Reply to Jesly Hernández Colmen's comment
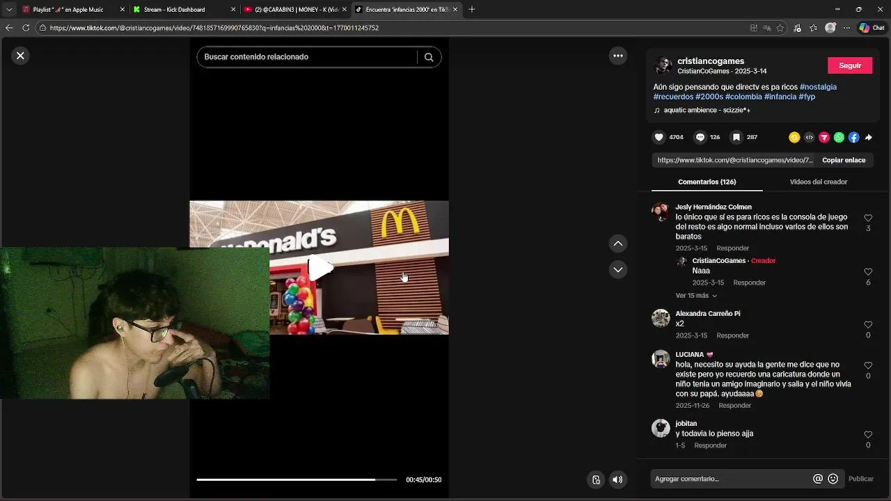The height and width of the screenshot is (501, 891). point(733,248)
